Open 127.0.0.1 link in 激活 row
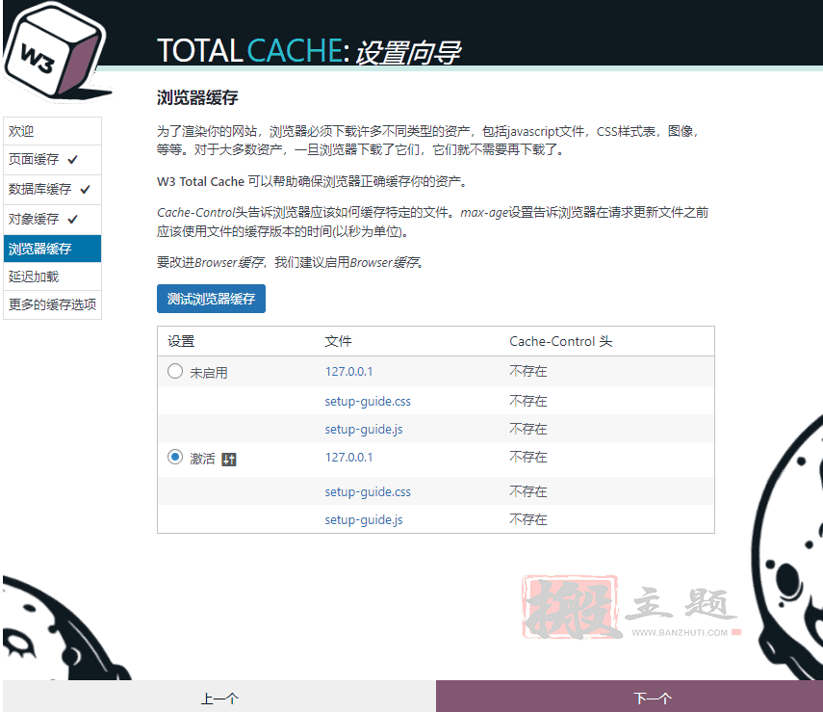Image resolution: width=823 pixels, height=712 pixels. pyautogui.click(x=349, y=457)
